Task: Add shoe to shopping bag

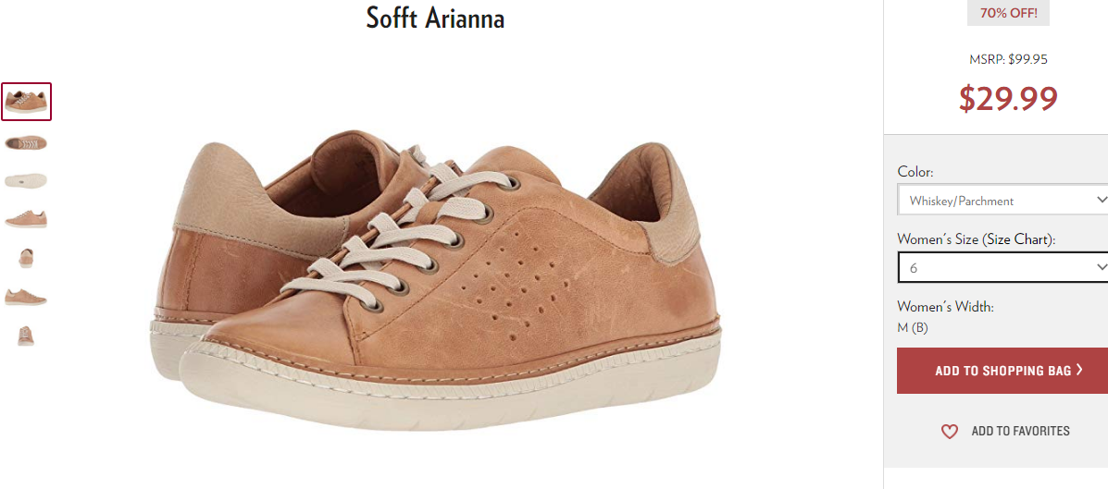Action: click(x=1002, y=371)
